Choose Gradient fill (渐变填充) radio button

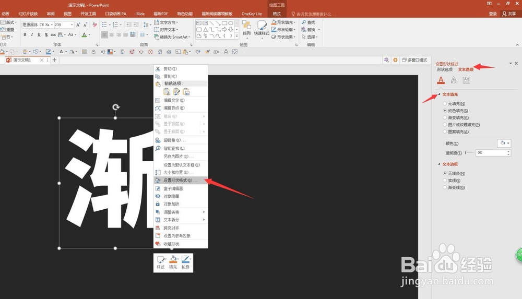tap(445, 117)
